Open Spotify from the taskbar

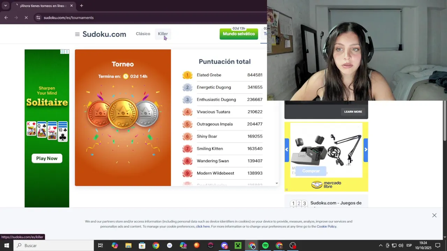tap(265, 245)
